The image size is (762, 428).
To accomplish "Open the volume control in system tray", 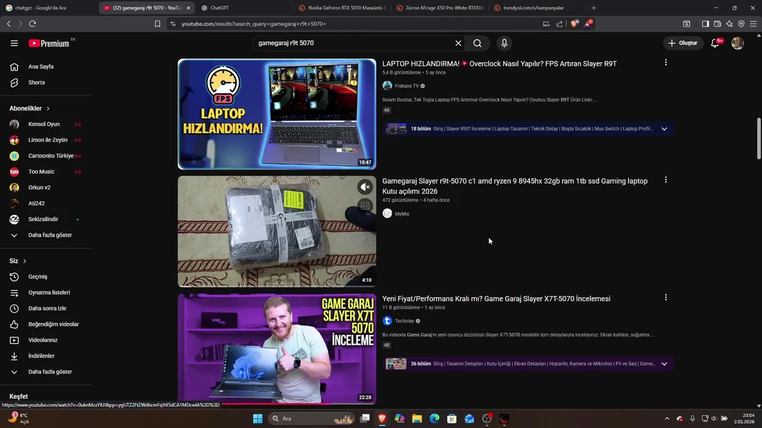I will pos(714,418).
